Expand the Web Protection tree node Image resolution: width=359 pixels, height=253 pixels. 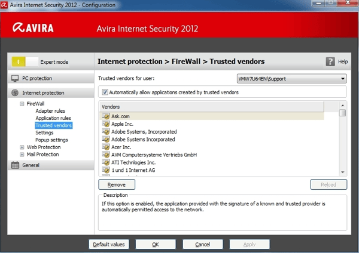(x=22, y=147)
